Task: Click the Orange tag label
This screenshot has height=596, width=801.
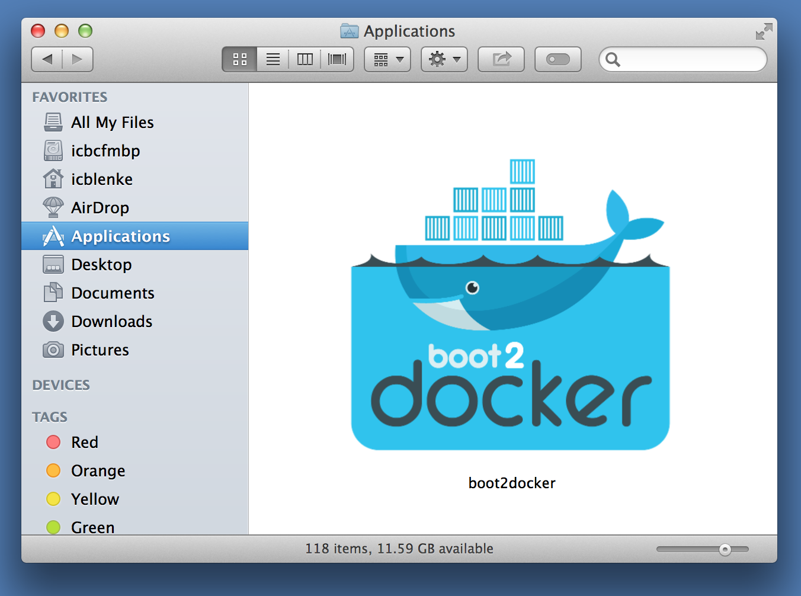Action: [x=98, y=471]
